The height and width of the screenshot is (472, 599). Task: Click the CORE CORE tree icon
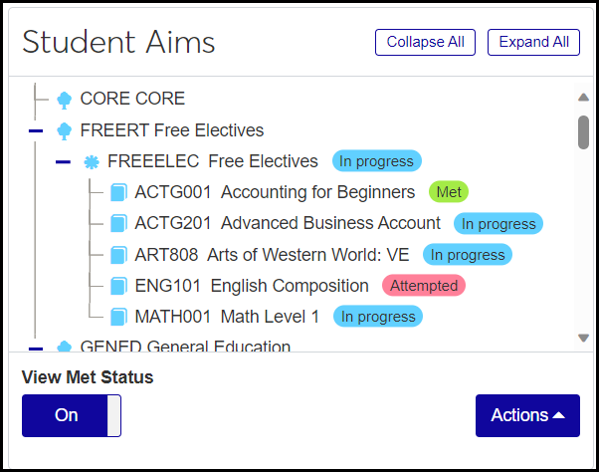click(x=65, y=99)
